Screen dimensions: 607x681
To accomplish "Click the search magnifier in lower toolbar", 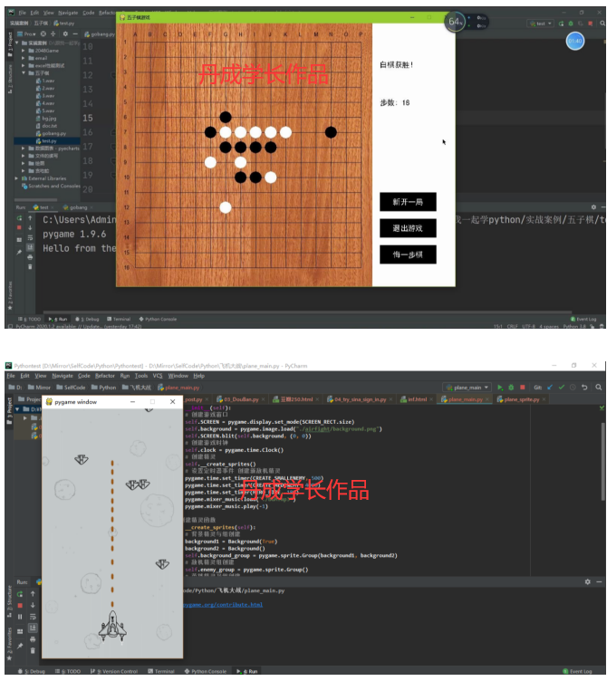I will click(x=598, y=387).
